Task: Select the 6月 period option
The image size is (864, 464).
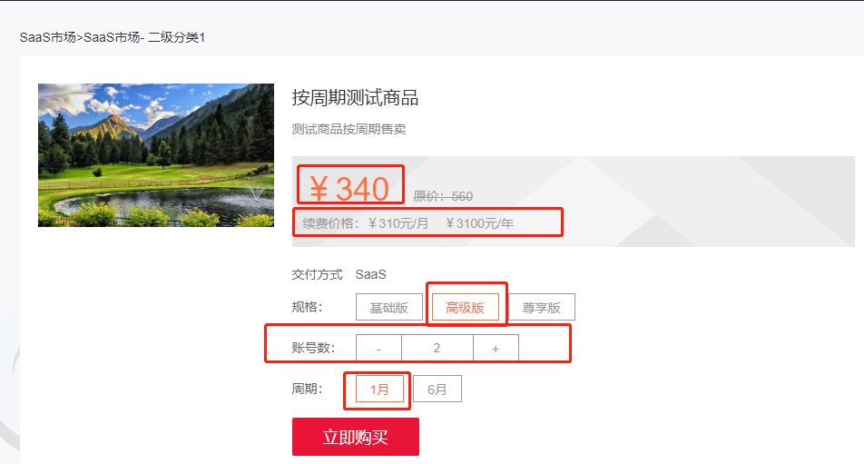Action: coord(437,389)
